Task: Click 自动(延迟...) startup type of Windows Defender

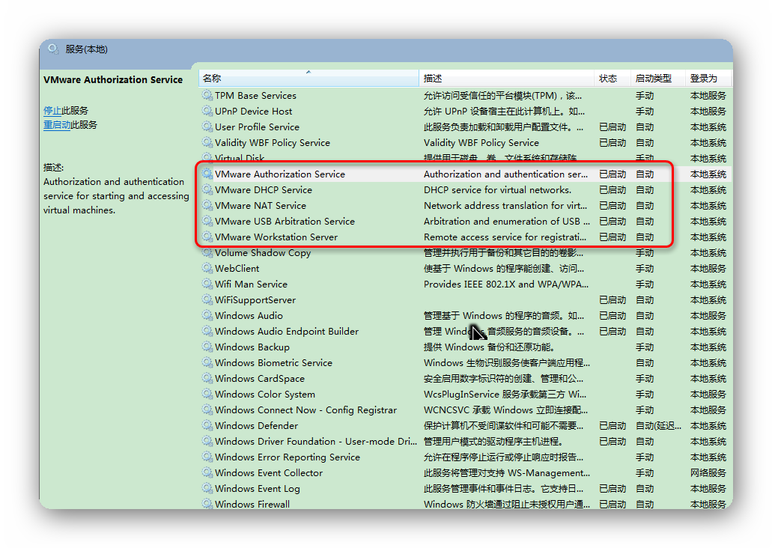Action: 658,426
